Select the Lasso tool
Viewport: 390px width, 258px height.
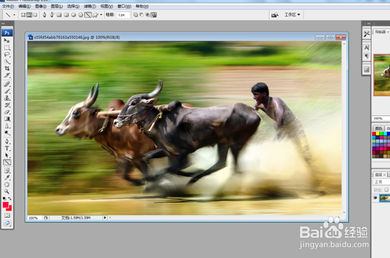tap(7, 55)
